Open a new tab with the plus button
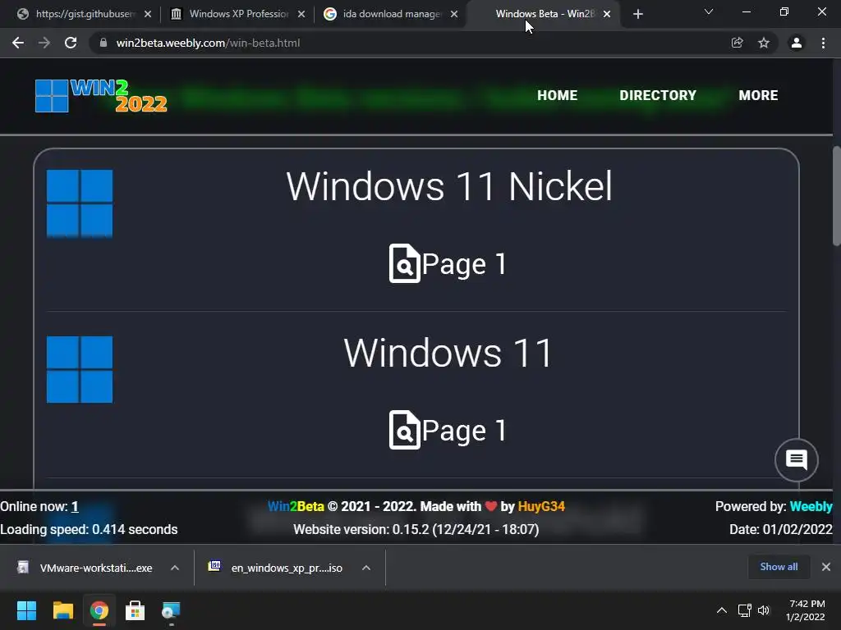The width and height of the screenshot is (841, 630). [x=637, y=14]
